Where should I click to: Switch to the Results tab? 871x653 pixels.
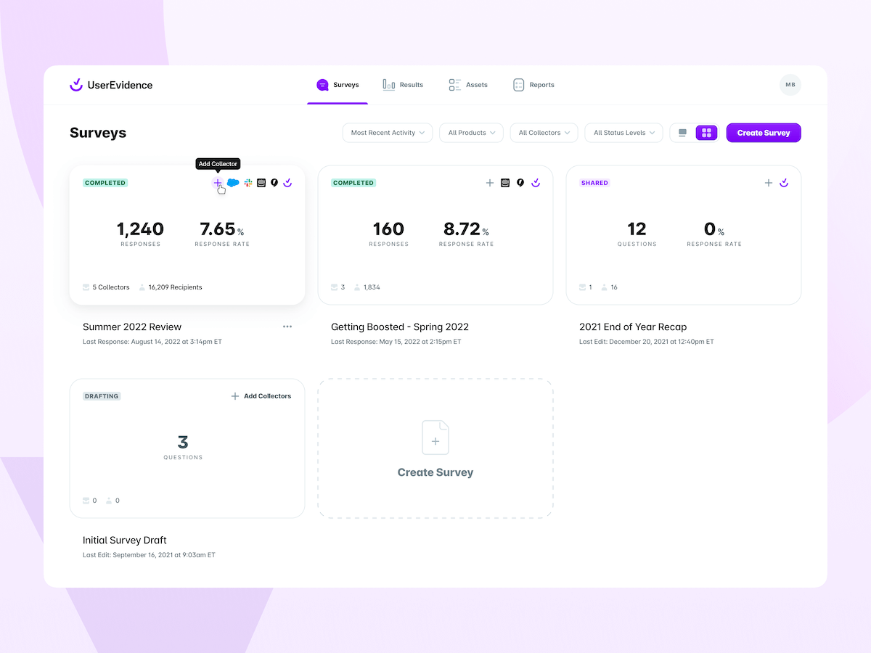click(403, 85)
